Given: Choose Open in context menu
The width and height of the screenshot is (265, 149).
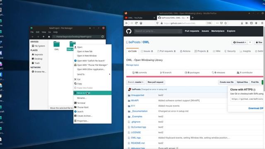Looking at the screenshot, I should pyautogui.click(x=92, y=47).
